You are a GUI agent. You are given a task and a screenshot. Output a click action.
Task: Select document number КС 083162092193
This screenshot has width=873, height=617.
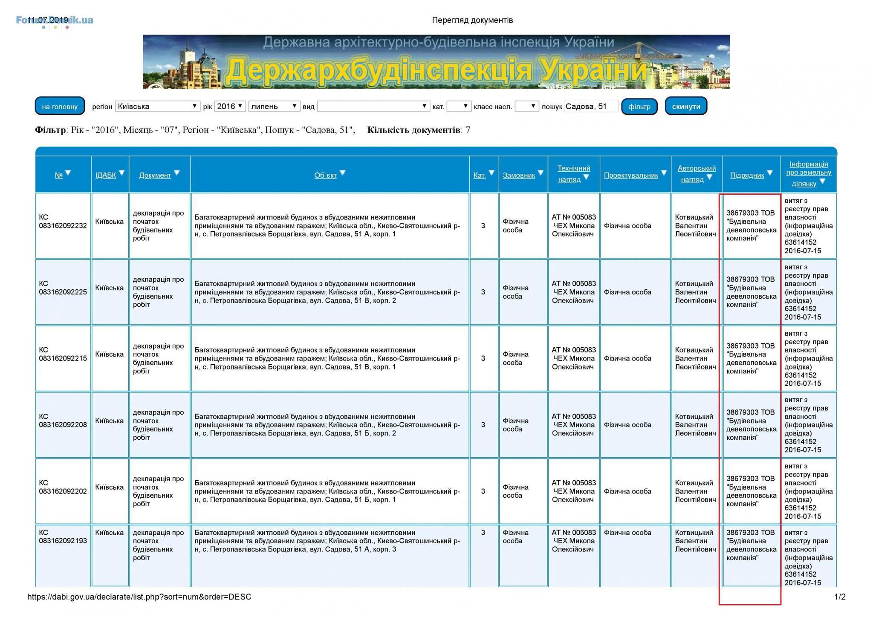coord(63,536)
